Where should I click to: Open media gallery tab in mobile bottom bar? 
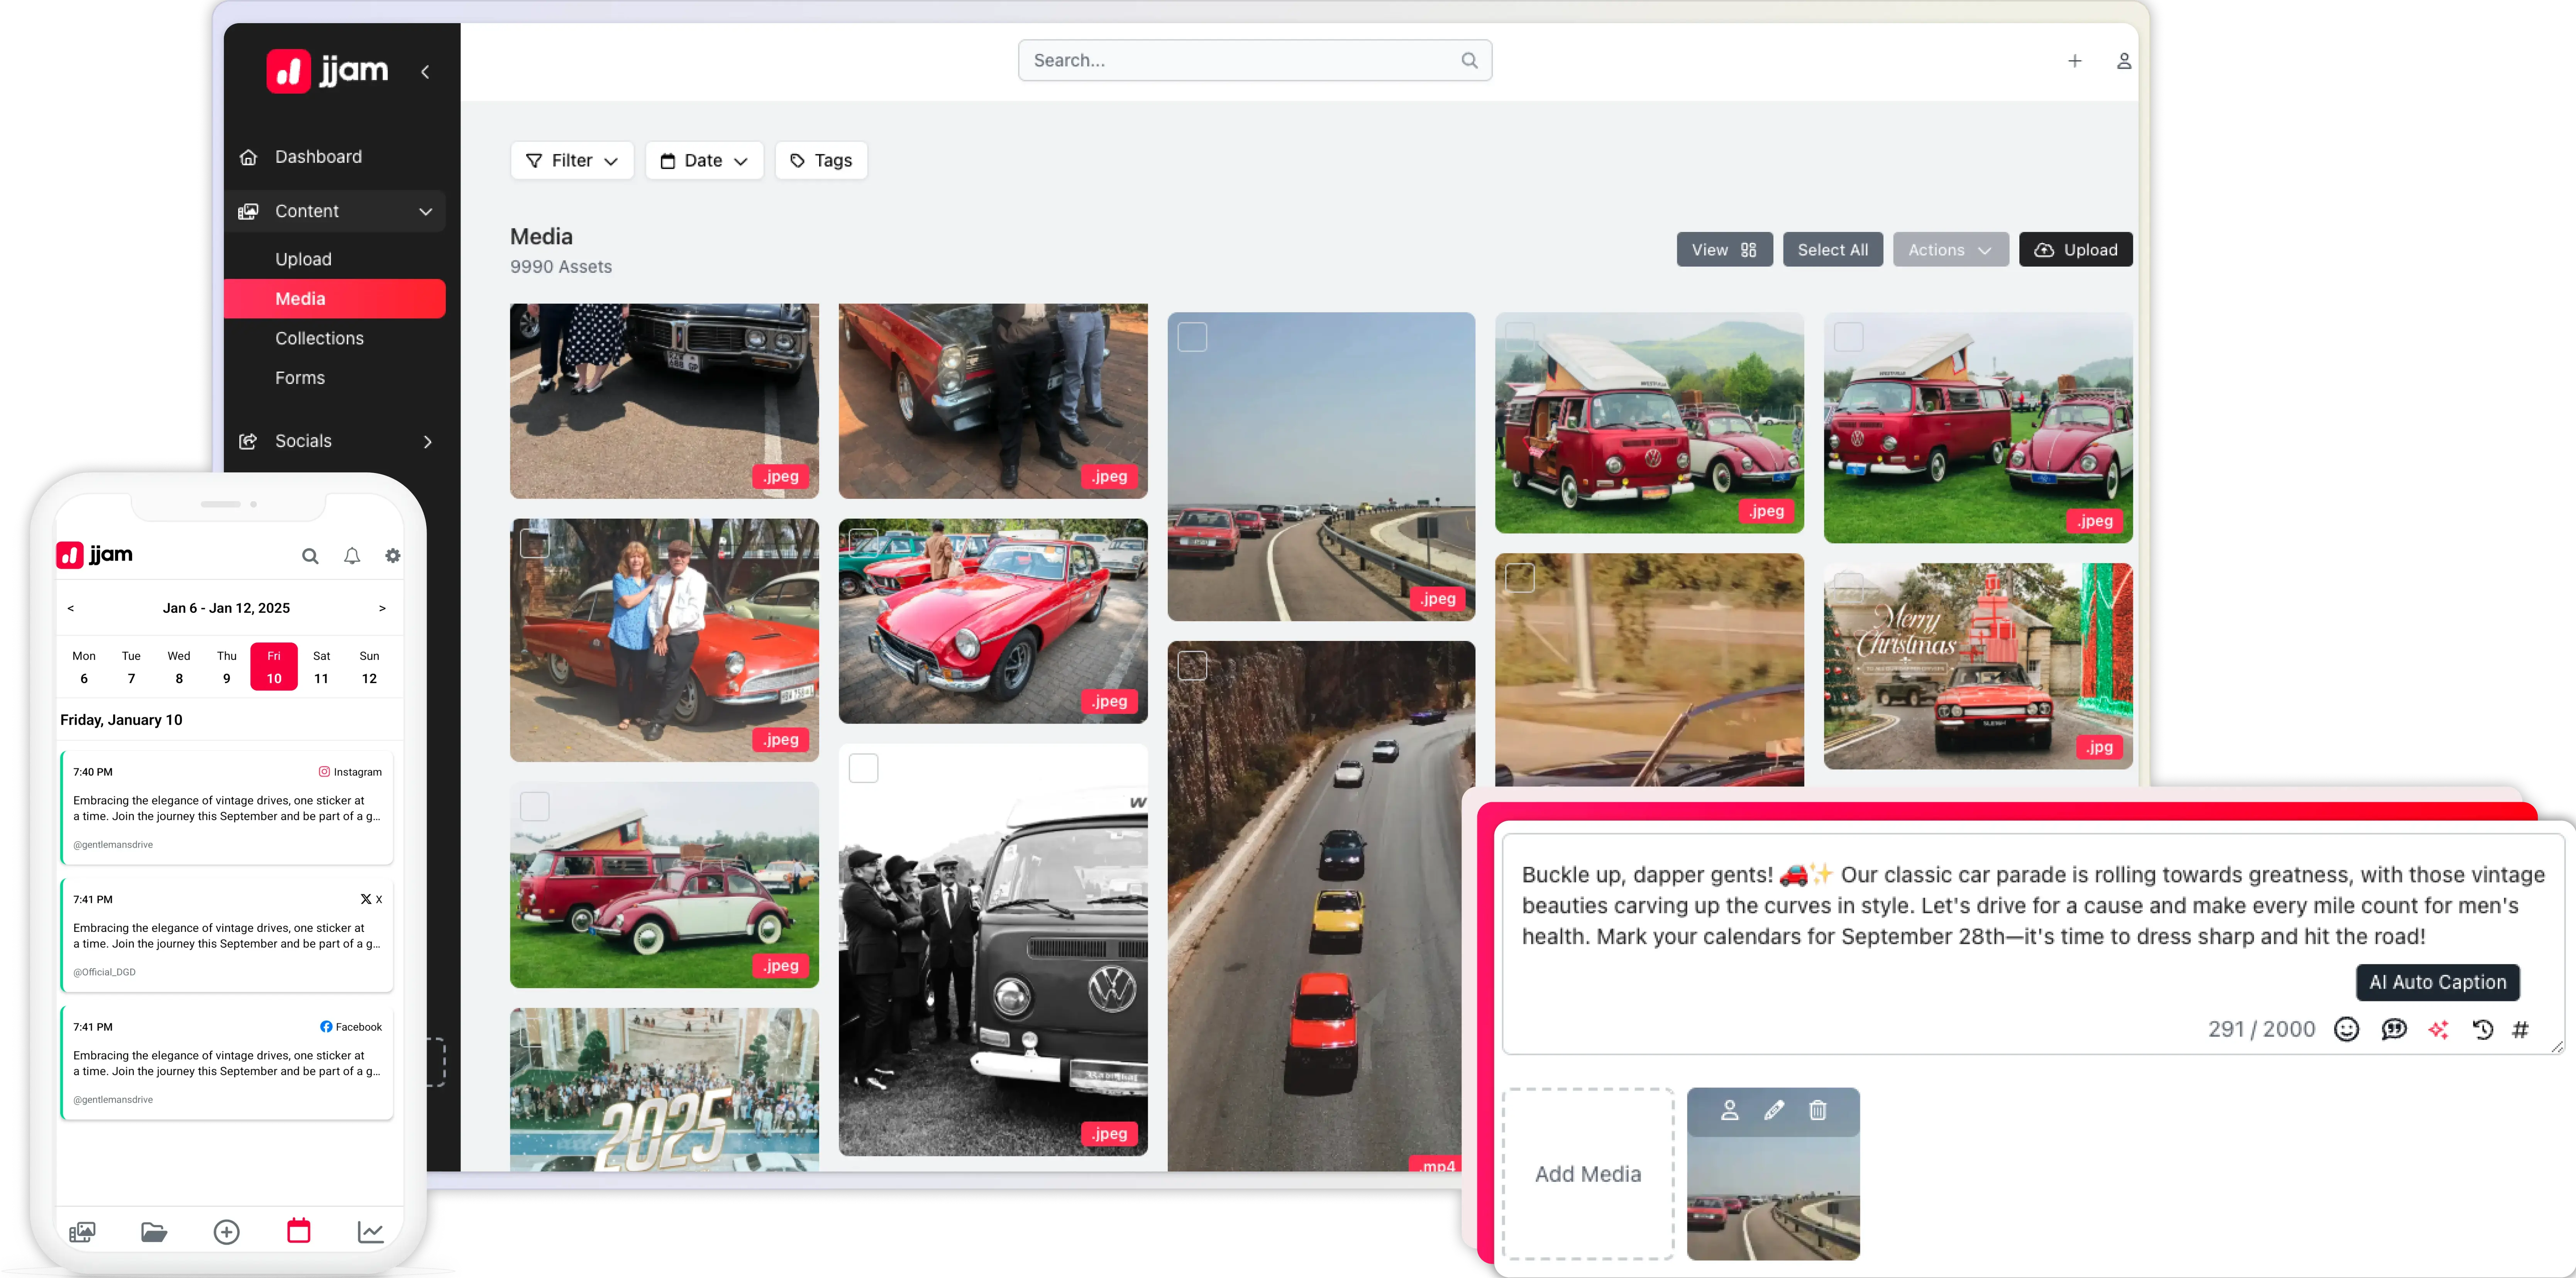[x=82, y=1232]
